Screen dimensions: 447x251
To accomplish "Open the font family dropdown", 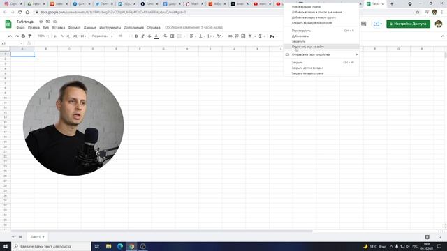I will pyautogui.click(x=103, y=36).
